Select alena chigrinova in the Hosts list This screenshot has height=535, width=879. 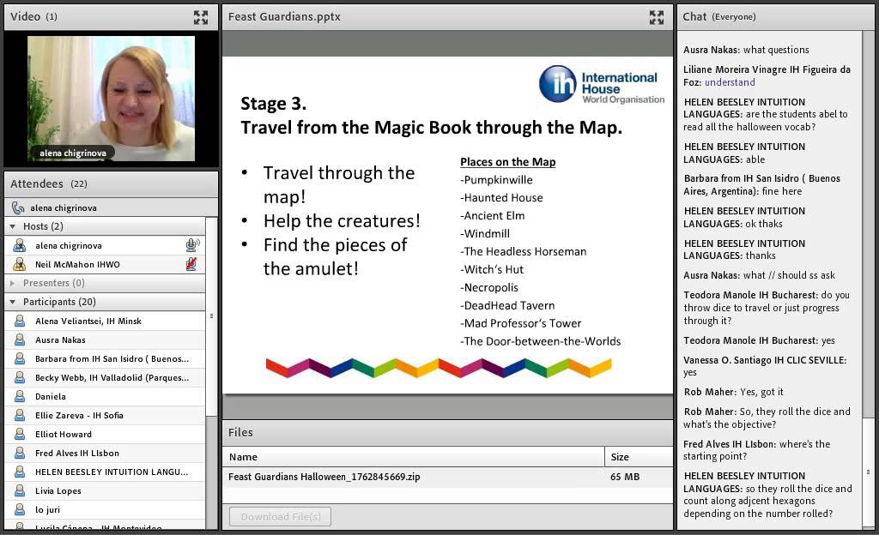[x=105, y=246]
